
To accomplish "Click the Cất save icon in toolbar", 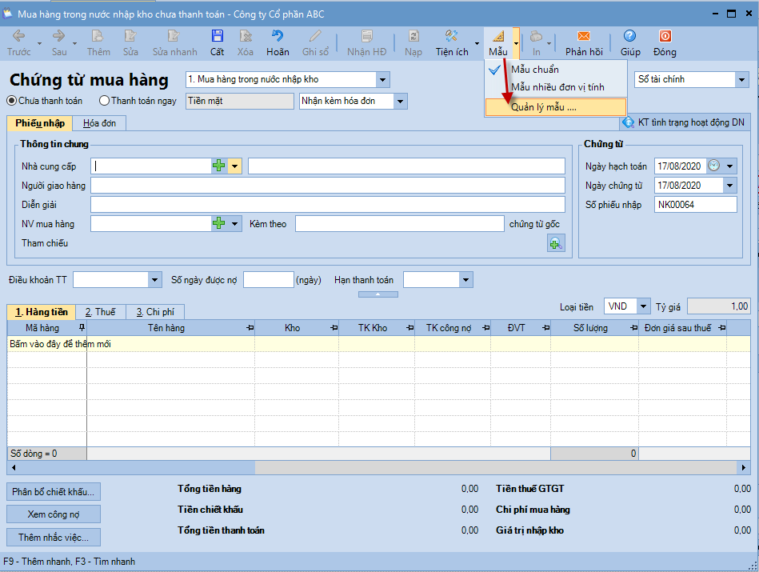I will click(x=217, y=37).
